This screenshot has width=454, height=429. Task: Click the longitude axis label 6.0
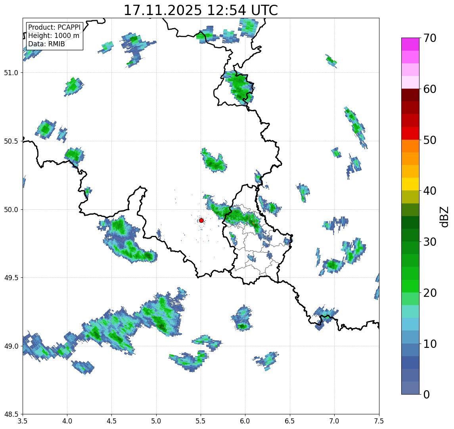[245, 421]
